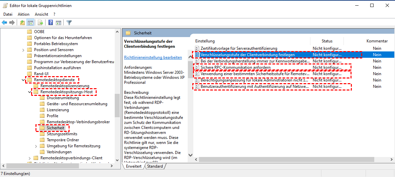The height and width of the screenshot is (177, 395).
Task: Click policy icon of Benutzerauthentifizierung row
Action: (197, 86)
